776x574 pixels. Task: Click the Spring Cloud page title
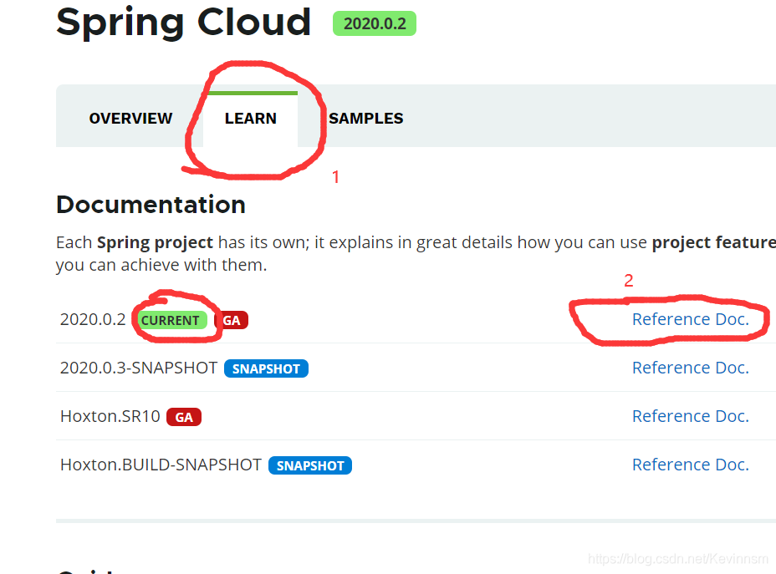click(183, 23)
